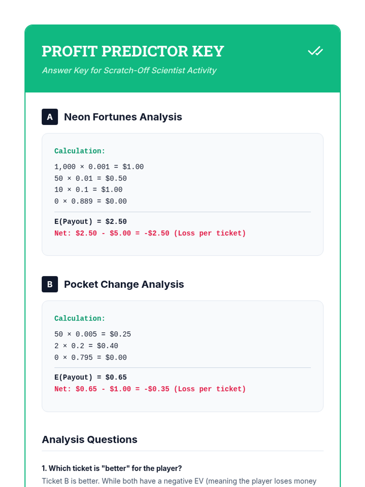The image size is (365, 487).
Task: Click the 50 × 0.005 calculation line
Action: (92, 334)
